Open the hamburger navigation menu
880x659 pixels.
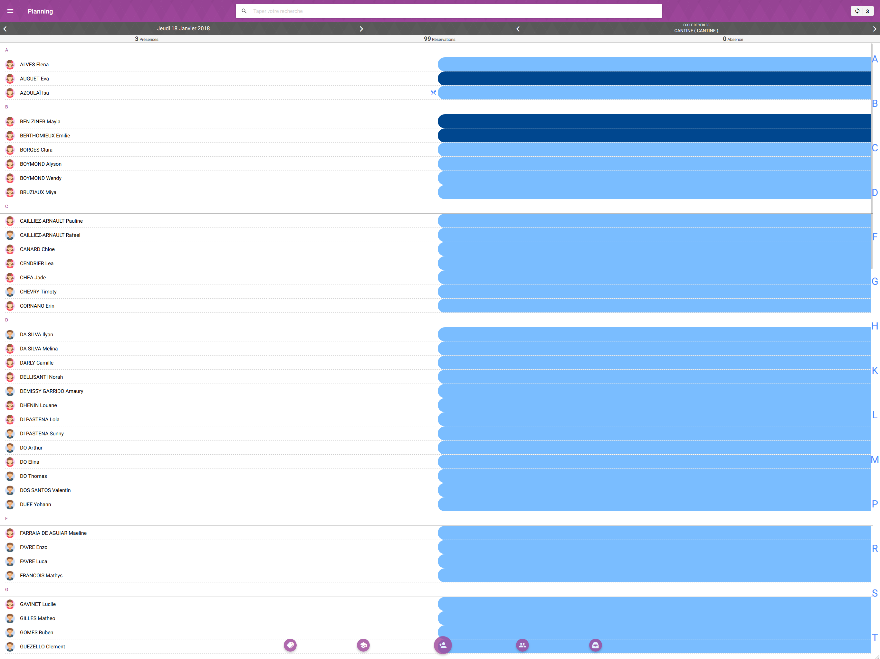pyautogui.click(x=10, y=11)
